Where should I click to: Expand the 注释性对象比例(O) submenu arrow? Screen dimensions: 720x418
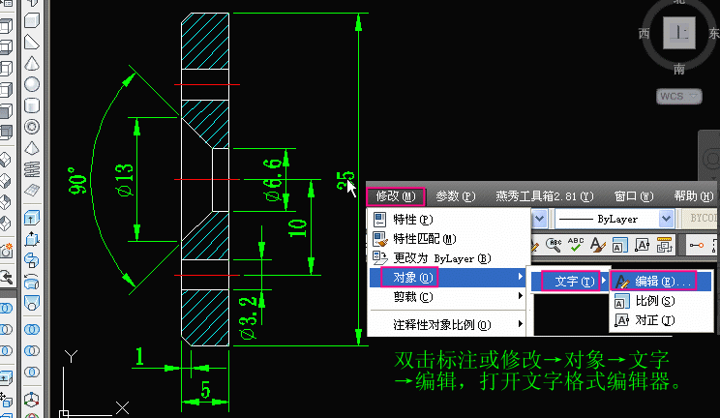[520, 324]
